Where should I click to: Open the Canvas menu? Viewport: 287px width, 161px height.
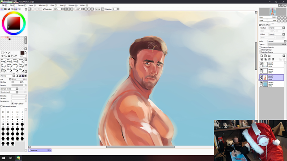(x=22, y=5)
